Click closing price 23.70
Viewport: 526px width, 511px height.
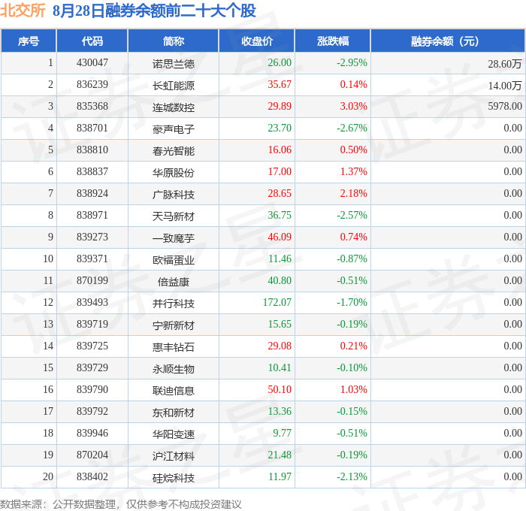[280, 129]
